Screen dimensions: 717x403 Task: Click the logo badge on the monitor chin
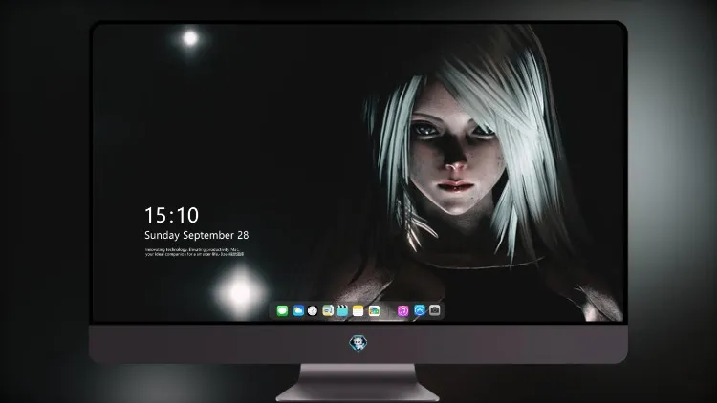(x=358, y=344)
